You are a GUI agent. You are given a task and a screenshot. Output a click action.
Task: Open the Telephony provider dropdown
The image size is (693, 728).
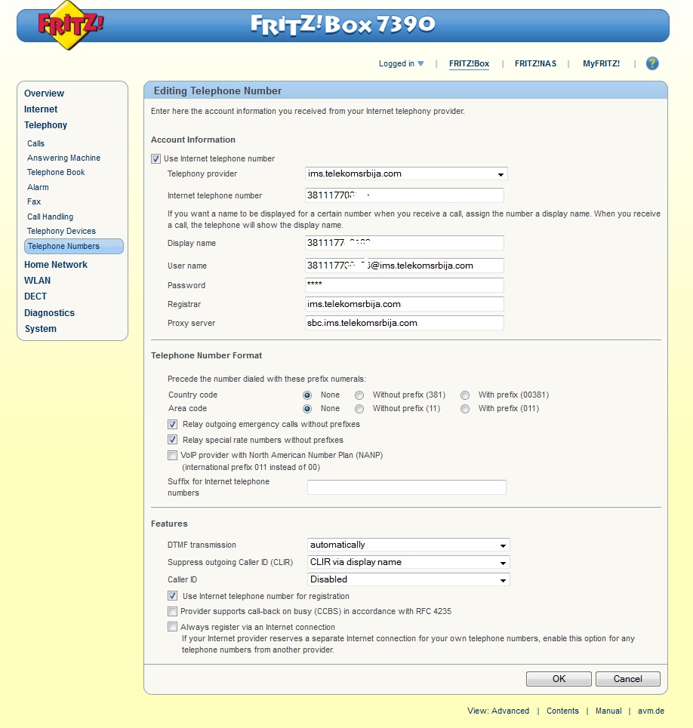[406, 174]
